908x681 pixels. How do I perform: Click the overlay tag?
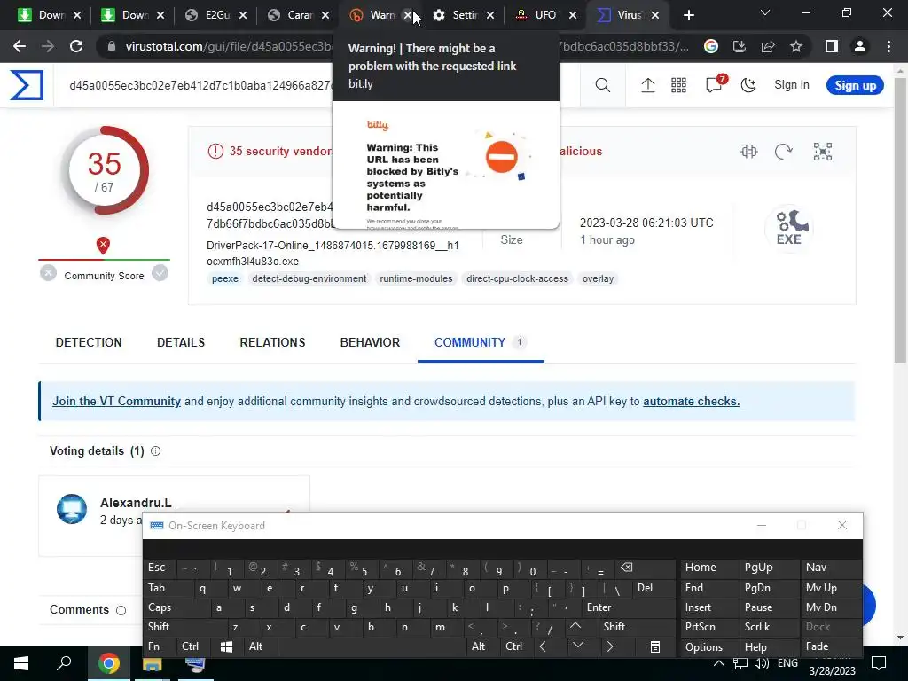(x=598, y=278)
